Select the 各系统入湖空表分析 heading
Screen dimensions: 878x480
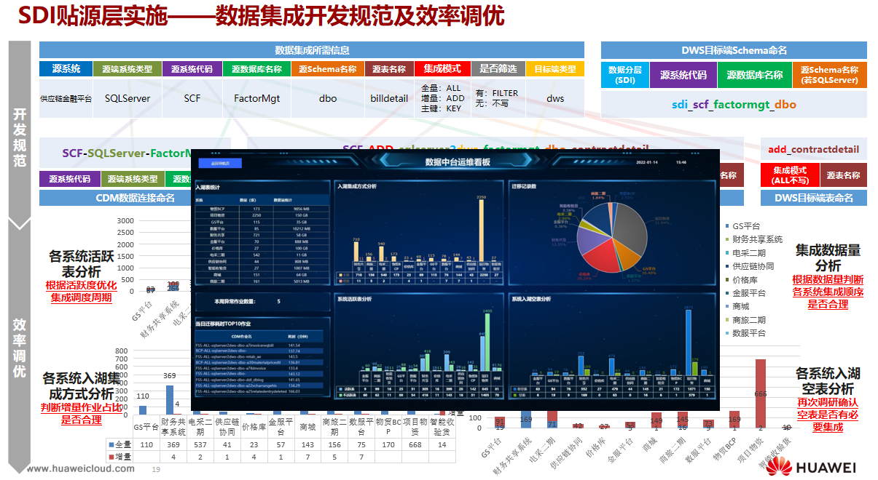click(x=828, y=381)
